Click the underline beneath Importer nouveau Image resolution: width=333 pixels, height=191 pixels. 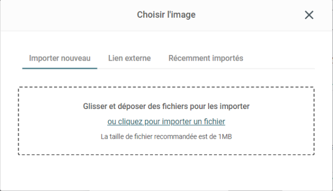(60, 69)
